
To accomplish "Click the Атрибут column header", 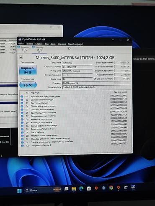I will click(35, 93).
